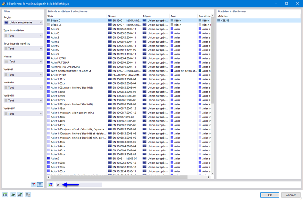Open the Variété III dropdown
Viewport: 303px width, 200px height.
point(23,101)
